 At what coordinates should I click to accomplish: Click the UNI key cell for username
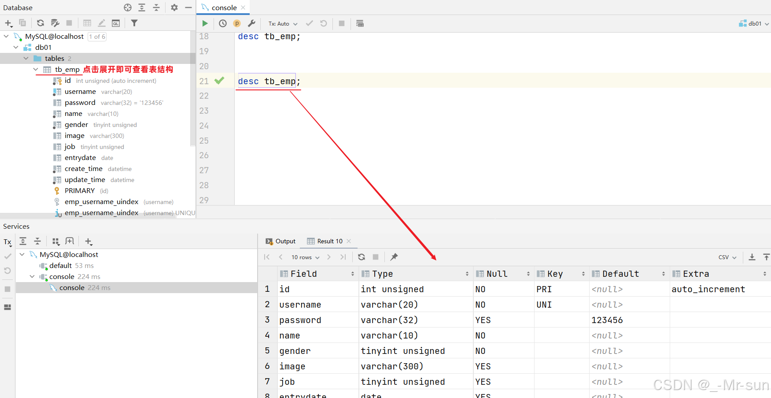tap(561, 305)
